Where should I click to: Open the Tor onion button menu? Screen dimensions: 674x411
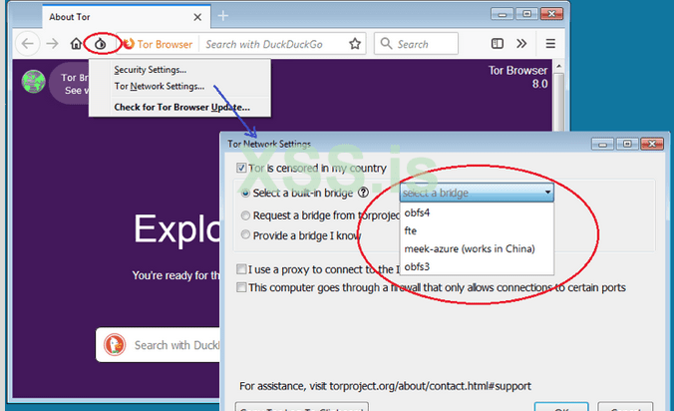tap(101, 44)
